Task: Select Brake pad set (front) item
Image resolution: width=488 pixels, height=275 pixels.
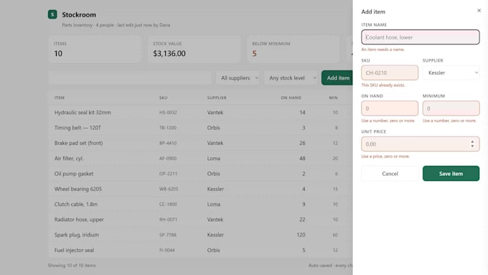Action: click(x=78, y=143)
